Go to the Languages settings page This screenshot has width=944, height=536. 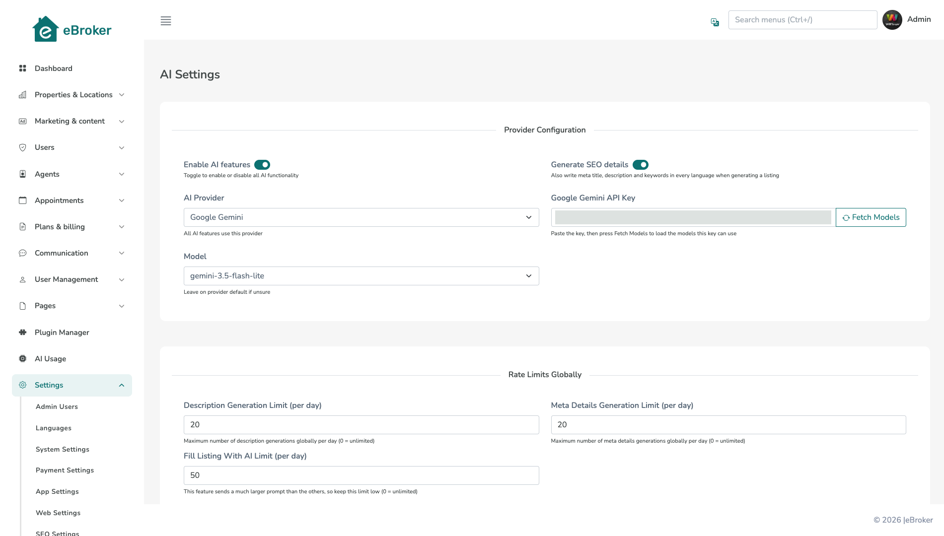click(x=54, y=428)
